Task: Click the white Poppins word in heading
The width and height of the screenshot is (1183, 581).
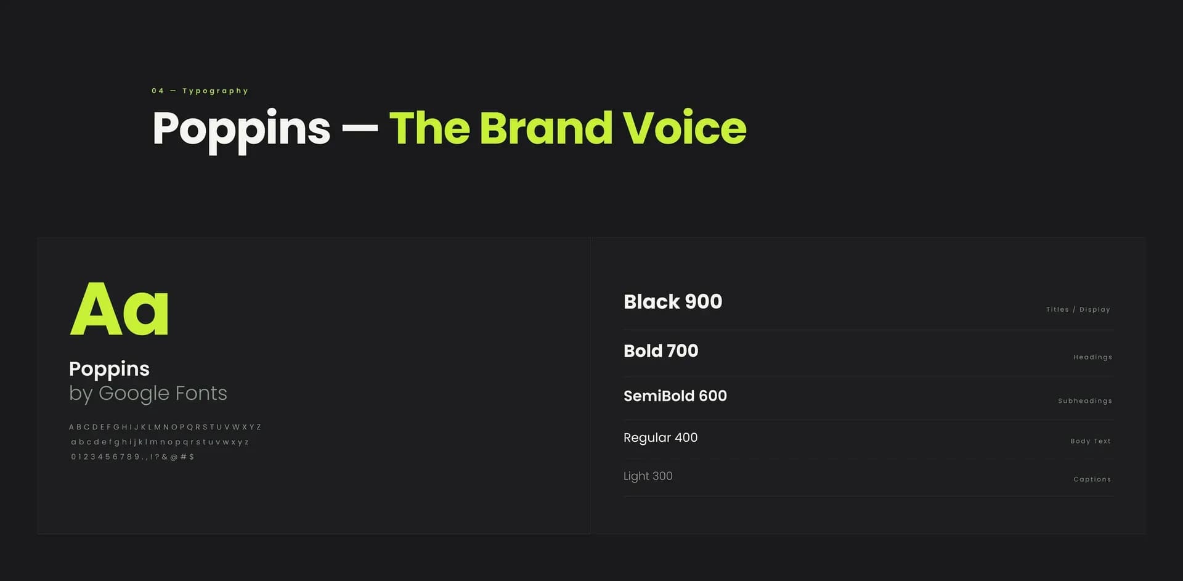Action: [242, 130]
